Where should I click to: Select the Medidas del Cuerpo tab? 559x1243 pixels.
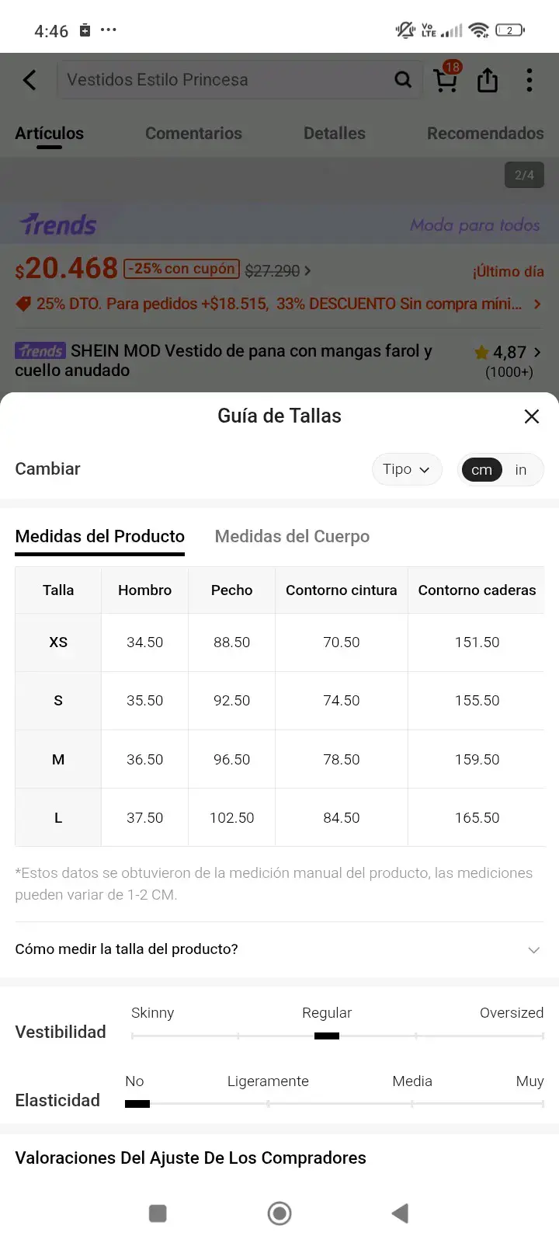[x=292, y=536]
